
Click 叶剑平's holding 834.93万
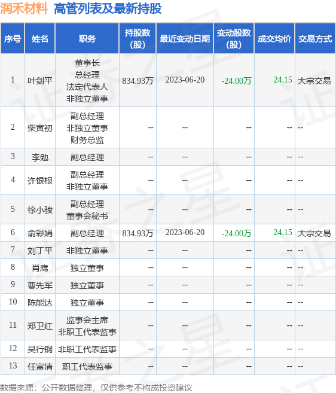point(138,81)
